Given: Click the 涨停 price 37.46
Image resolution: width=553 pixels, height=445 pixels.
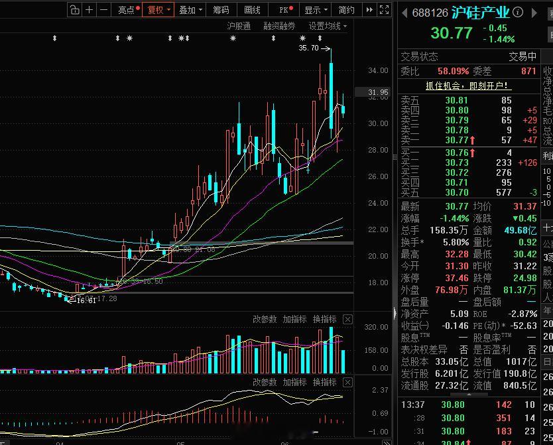Looking at the screenshot, I should click(457, 279).
